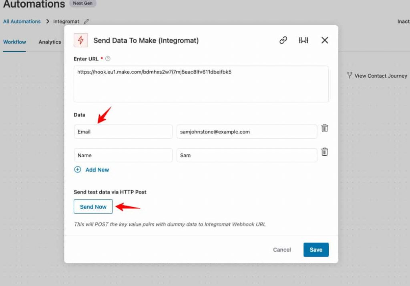Click the lightning bolt action icon
Screen dimensions: 410x286
81,40
